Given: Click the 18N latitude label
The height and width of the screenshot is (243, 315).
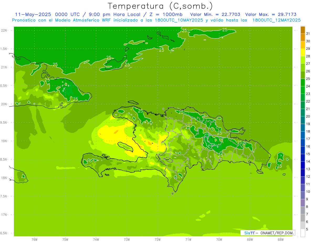Looking at the screenshot, I should coord(4,178).
